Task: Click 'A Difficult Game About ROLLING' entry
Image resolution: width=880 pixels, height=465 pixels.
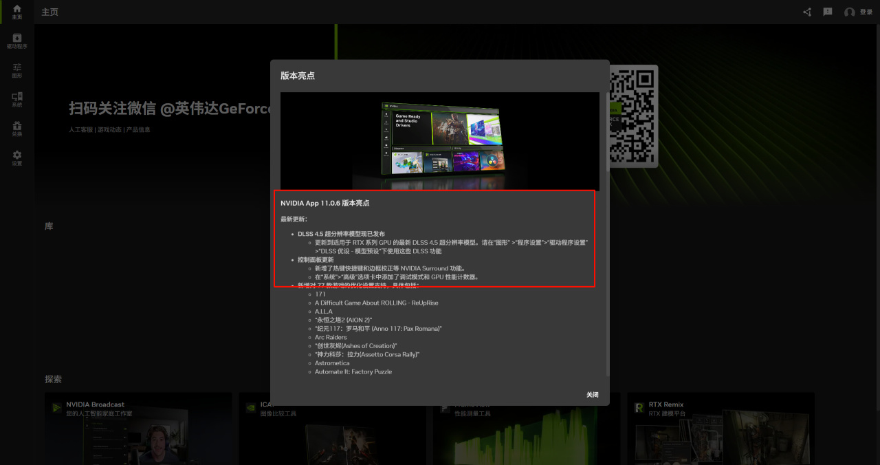Action: pos(377,303)
